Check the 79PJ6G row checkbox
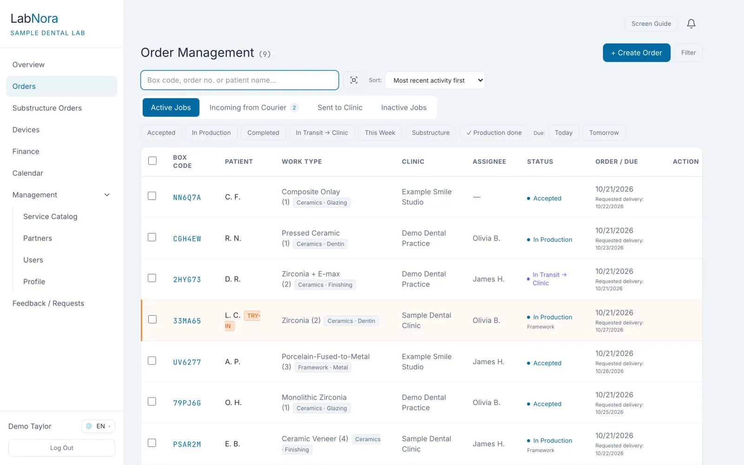744x465 pixels. click(152, 401)
